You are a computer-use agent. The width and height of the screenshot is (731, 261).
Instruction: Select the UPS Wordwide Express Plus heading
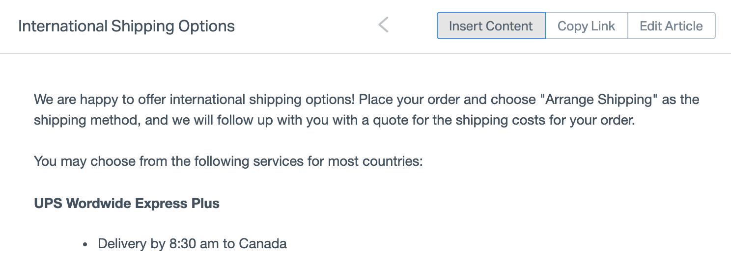click(127, 203)
